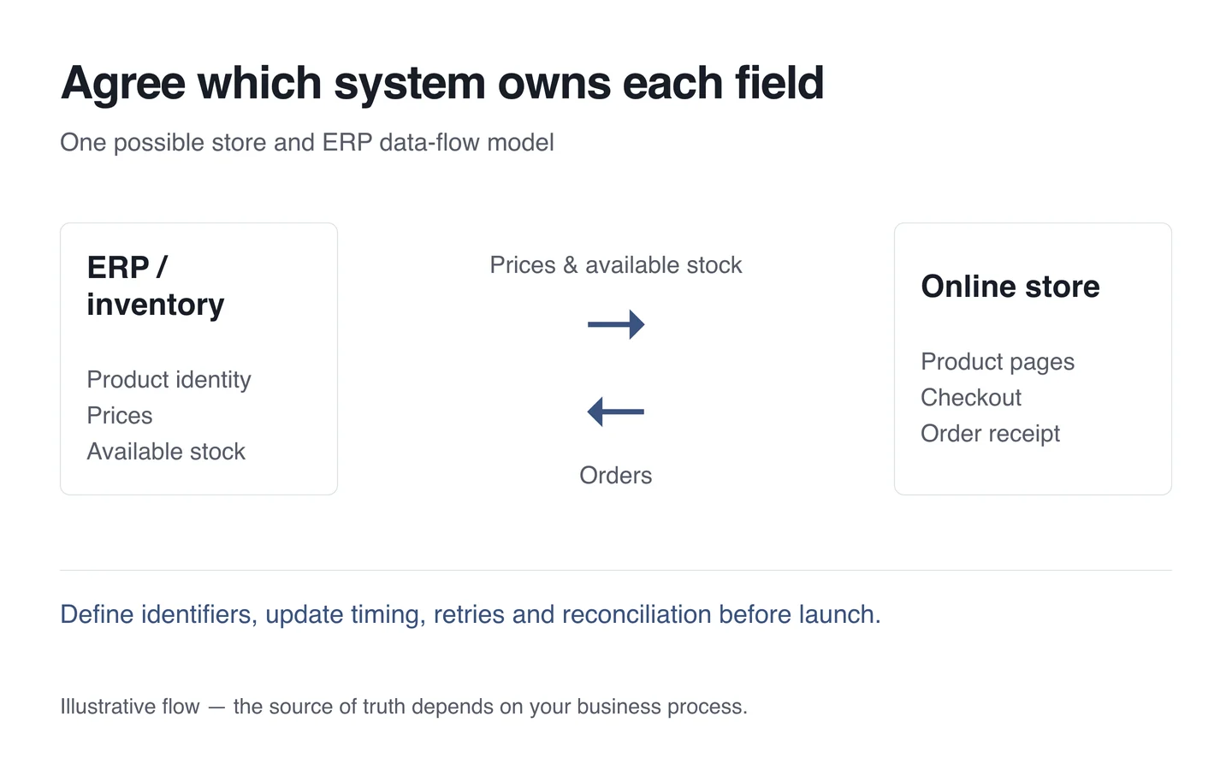The image size is (1232, 770).
Task: Select 'Available stock' in ERP box
Action: 166,452
